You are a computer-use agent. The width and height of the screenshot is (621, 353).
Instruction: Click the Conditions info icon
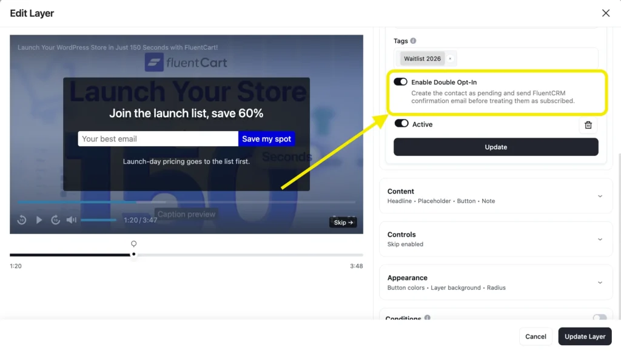428,318
